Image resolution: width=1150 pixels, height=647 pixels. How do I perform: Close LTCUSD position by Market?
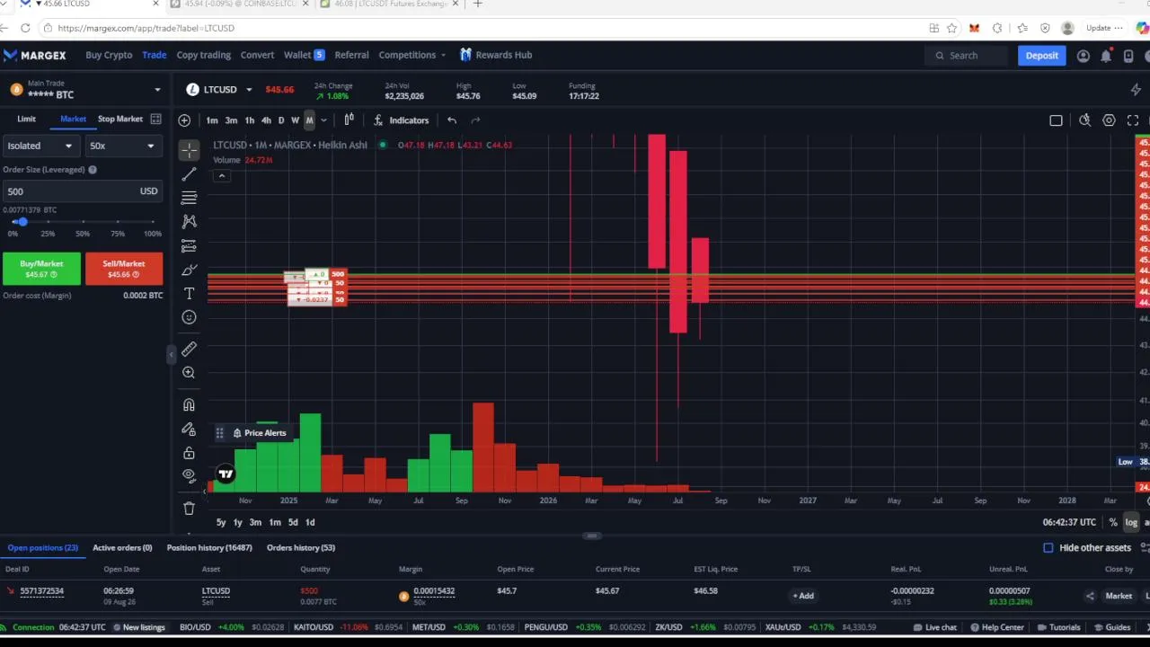(x=1119, y=596)
